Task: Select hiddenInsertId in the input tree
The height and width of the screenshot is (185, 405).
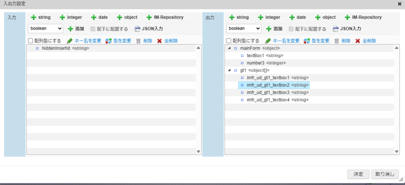Action: (x=65, y=48)
